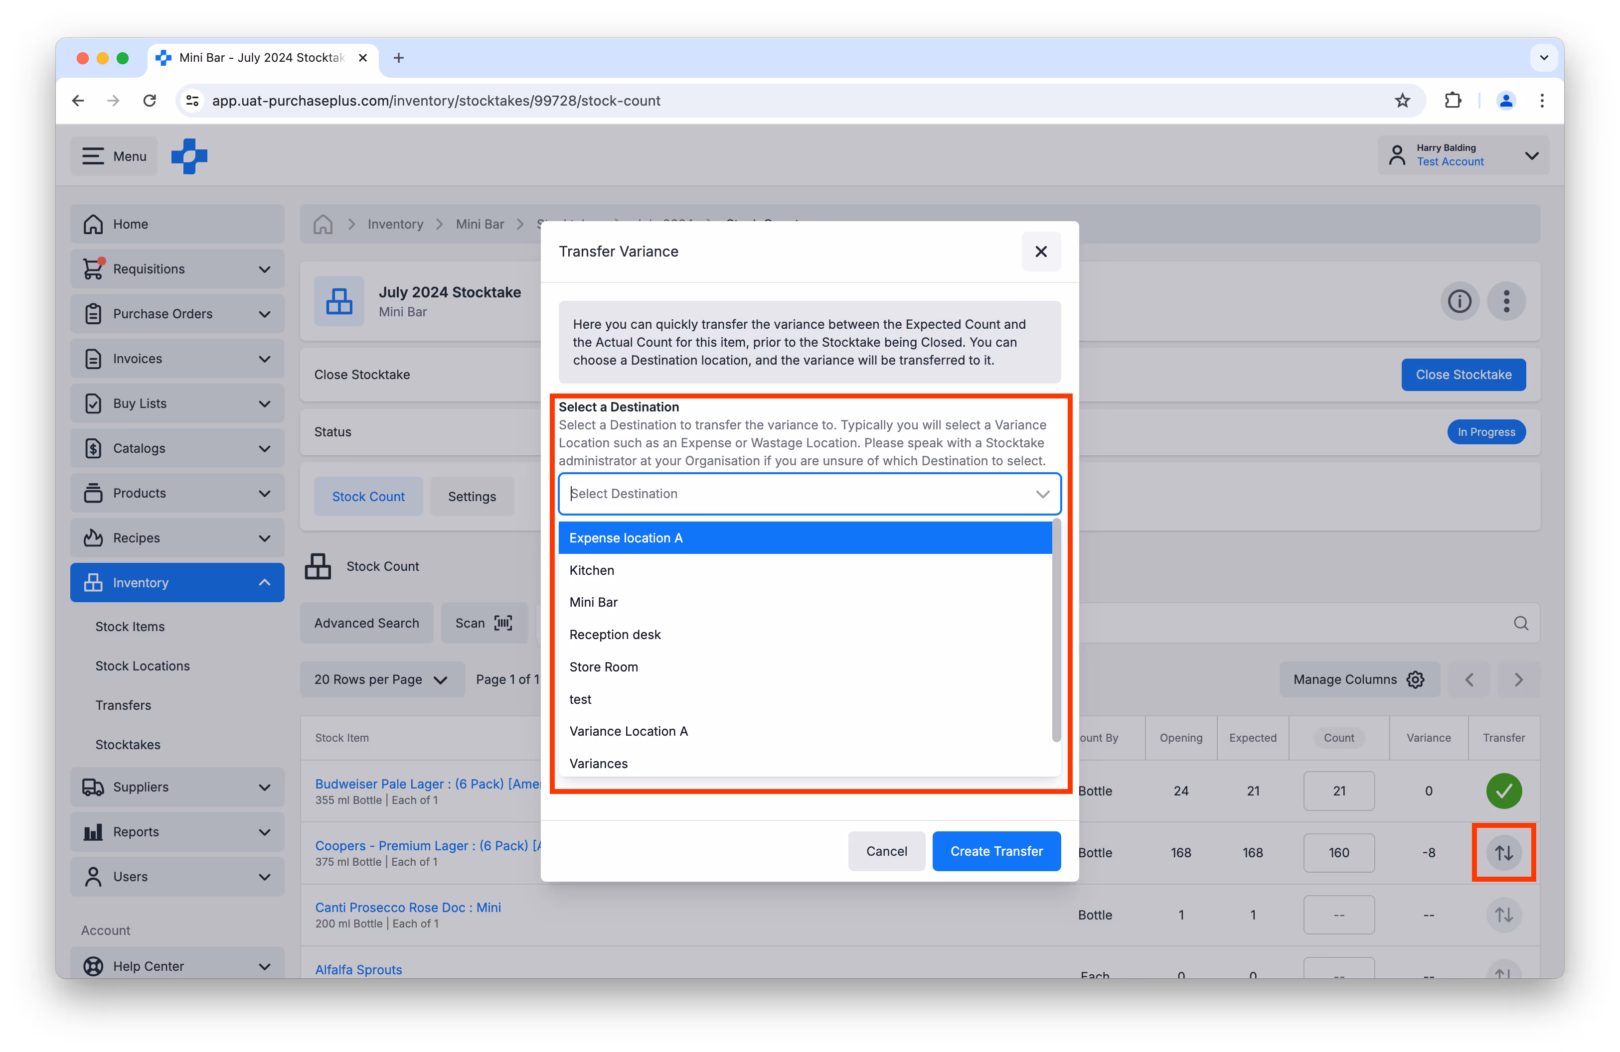Click the destination list scrollbar
Screen dimensions: 1620x1052
point(1056,630)
